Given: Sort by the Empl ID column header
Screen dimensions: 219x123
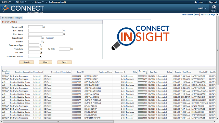Looking at the screenshot, I should (80, 72).
